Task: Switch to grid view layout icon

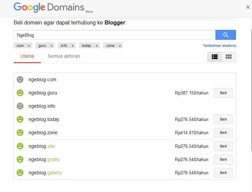Action: pos(229,57)
